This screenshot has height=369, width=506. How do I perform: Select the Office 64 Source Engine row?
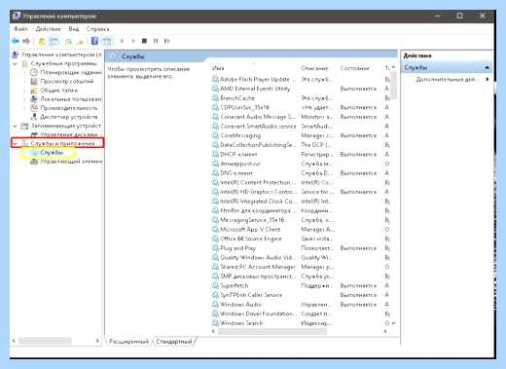tap(301, 239)
